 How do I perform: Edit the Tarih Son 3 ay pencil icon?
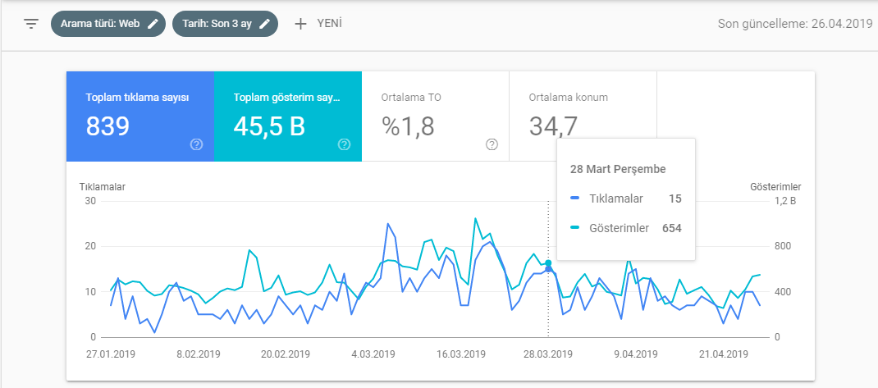264,24
